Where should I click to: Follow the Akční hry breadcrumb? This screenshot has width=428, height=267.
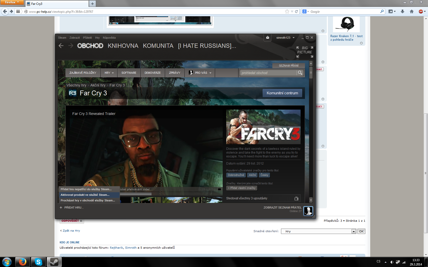(x=98, y=85)
